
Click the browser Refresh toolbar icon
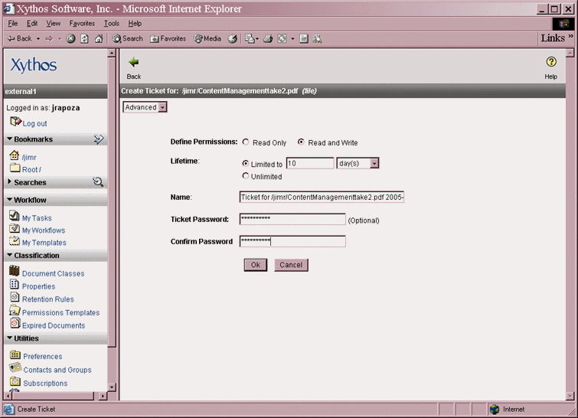click(84, 38)
